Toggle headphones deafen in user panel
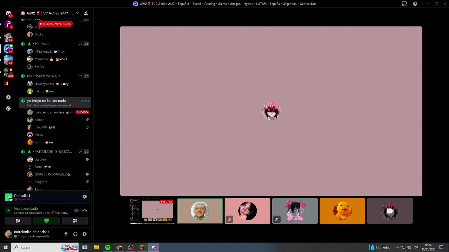The height and width of the screenshot is (252, 449). (x=75, y=234)
